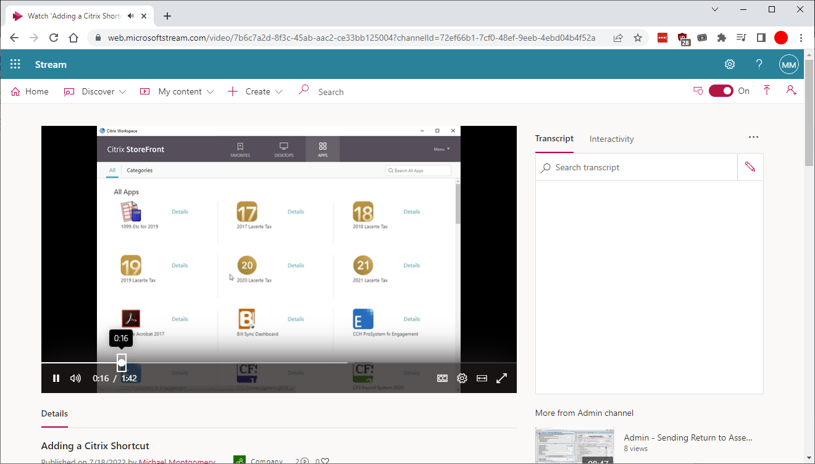This screenshot has width=815, height=464.
Task: Open MM account profile menu
Action: pyautogui.click(x=789, y=64)
